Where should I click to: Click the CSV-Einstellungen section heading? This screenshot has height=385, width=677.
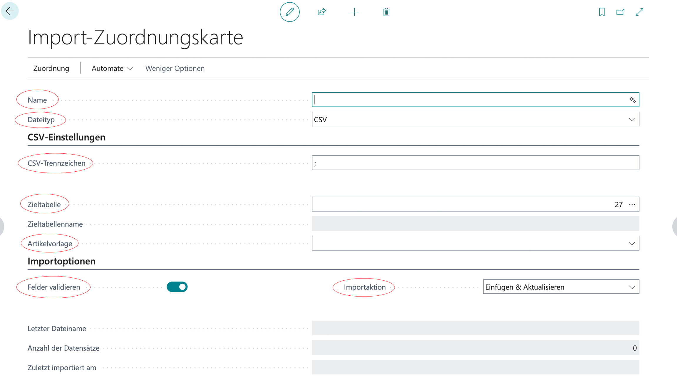pyautogui.click(x=66, y=137)
